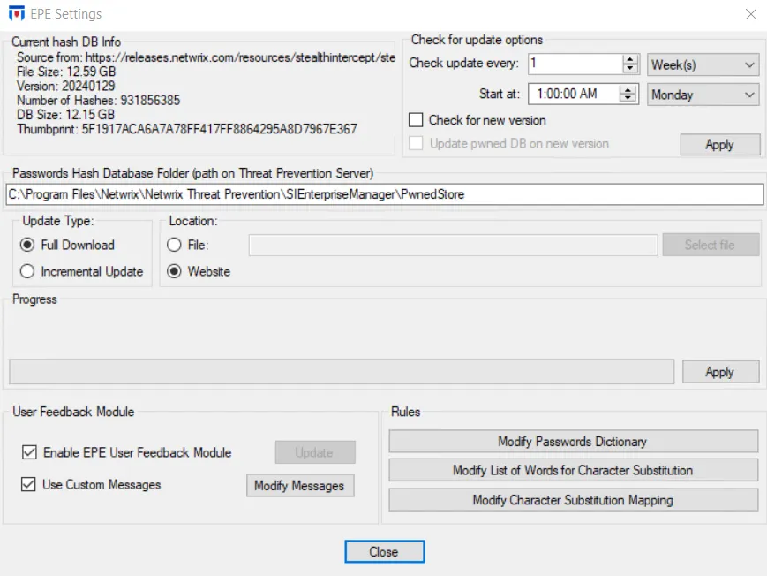Enable Check for new version checkbox
The height and width of the screenshot is (576, 767).
416,120
